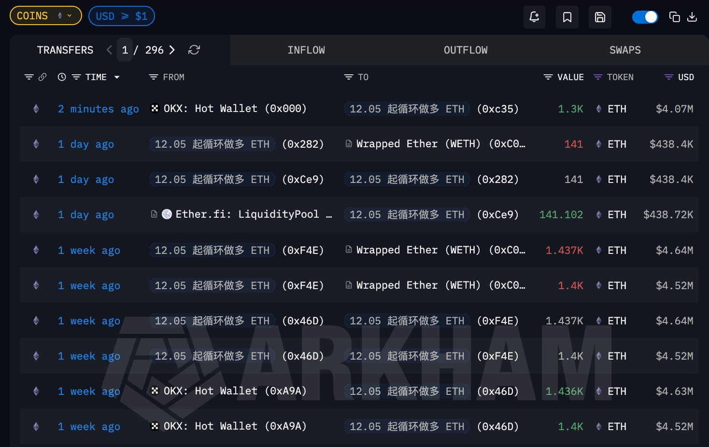The width and height of the screenshot is (709, 447).
Task: Open Ether.fi: LiquidityPool sender link
Action: click(247, 214)
